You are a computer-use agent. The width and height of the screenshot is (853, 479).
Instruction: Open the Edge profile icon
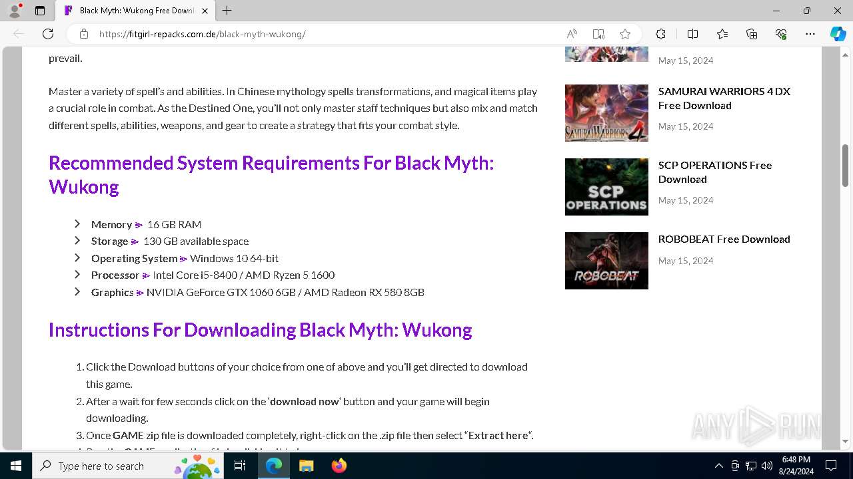[15, 11]
